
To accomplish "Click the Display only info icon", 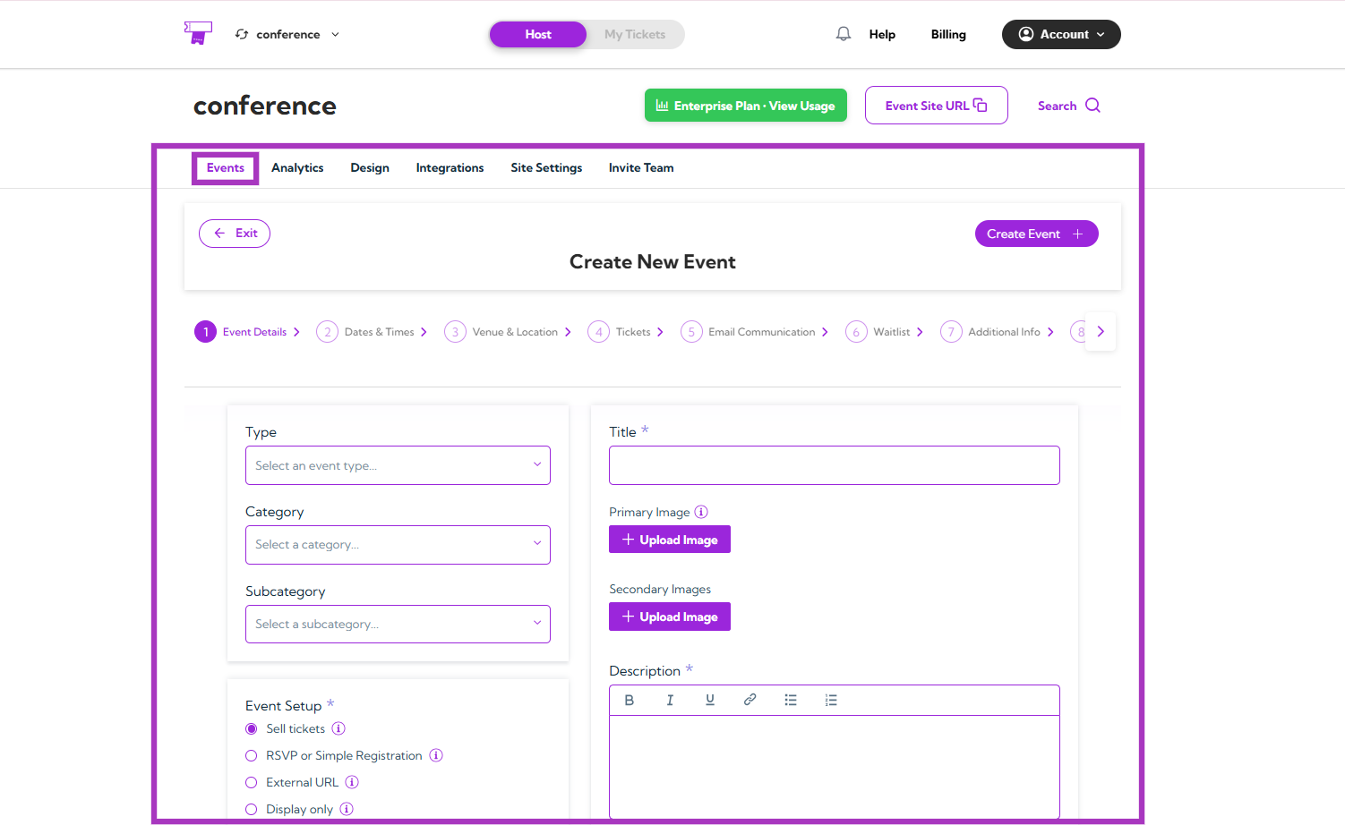I will (x=347, y=809).
